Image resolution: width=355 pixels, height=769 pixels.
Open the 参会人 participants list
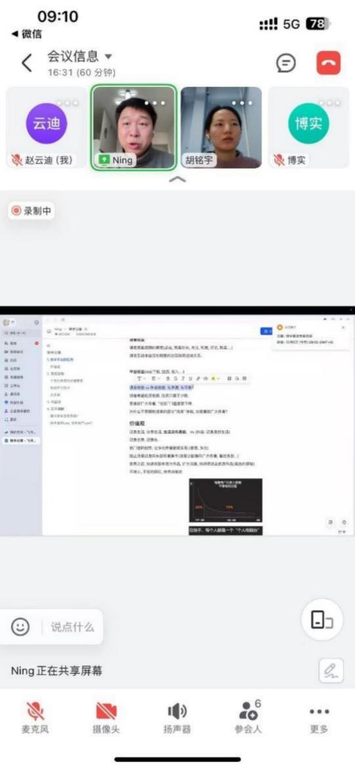[x=248, y=718]
